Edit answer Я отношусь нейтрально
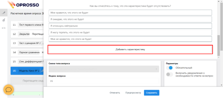223x98 pixels. click(130, 26)
